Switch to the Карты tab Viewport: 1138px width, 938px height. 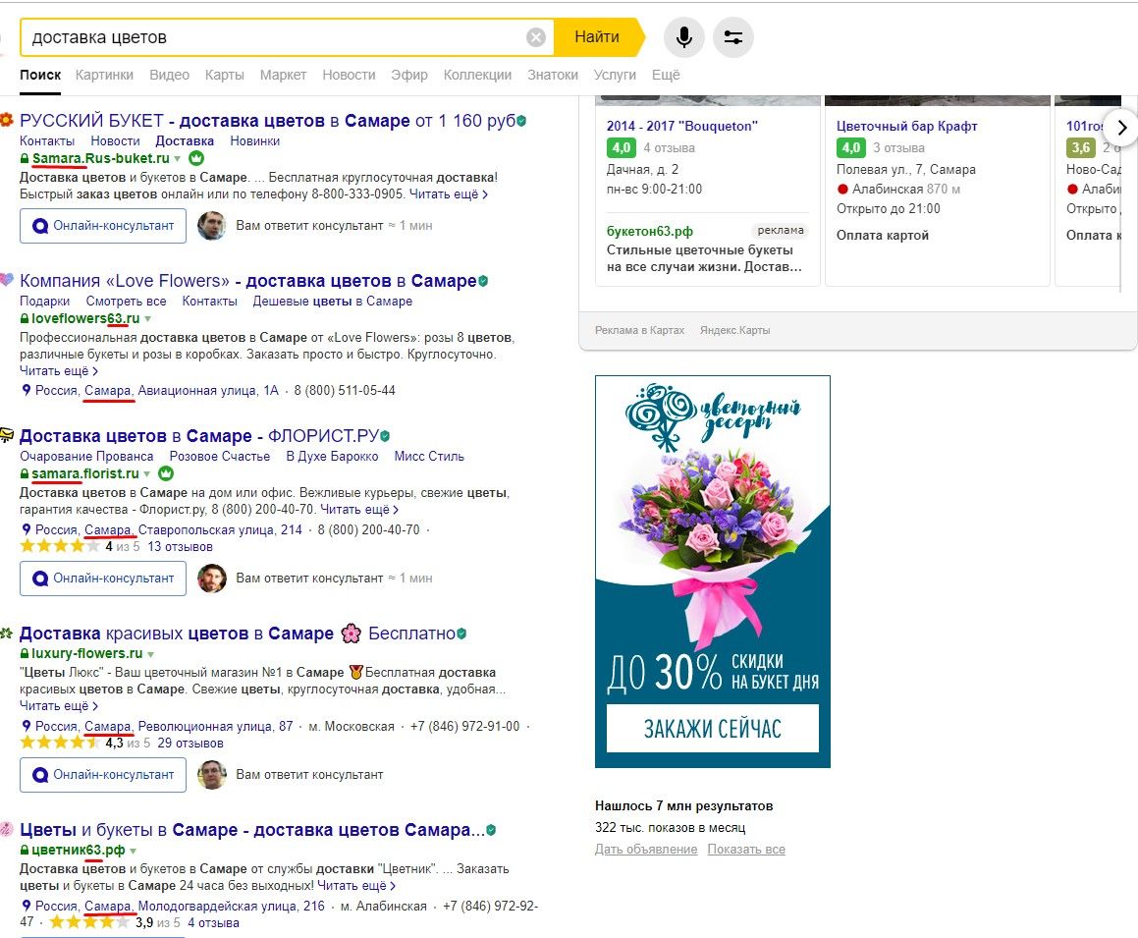point(224,75)
